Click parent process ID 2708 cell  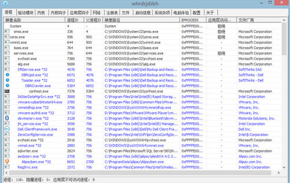pos(89,162)
